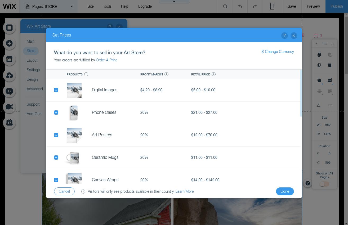The height and width of the screenshot is (225, 348).
Task: Click the Phone Cases product thumbnail
Action: 74,112
